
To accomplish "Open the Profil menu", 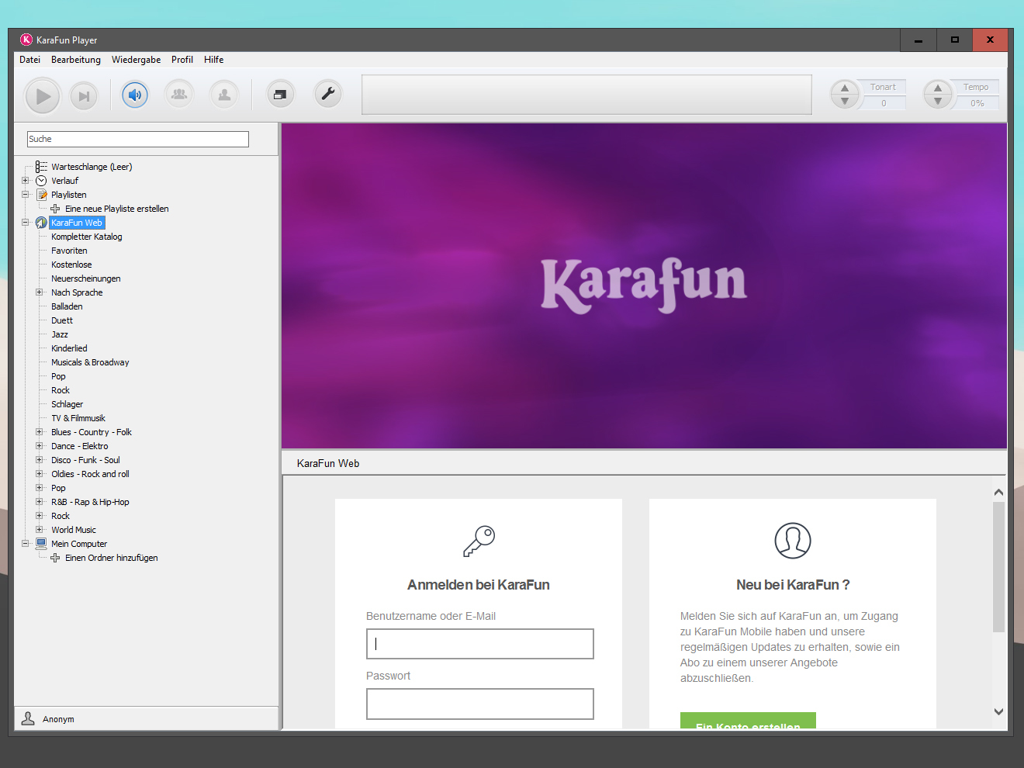I will 182,60.
